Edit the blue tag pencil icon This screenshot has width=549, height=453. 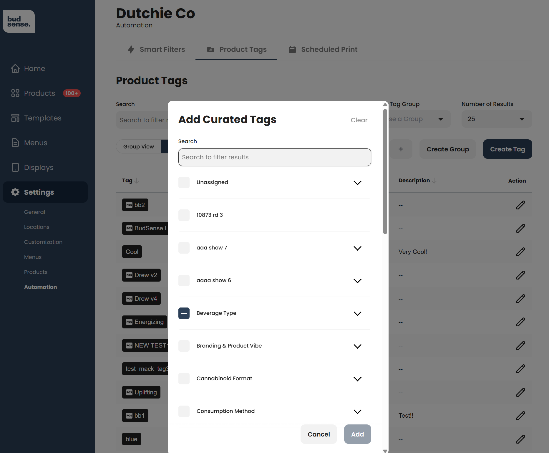(520, 439)
